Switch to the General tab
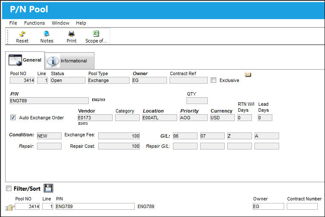 pos(25,60)
